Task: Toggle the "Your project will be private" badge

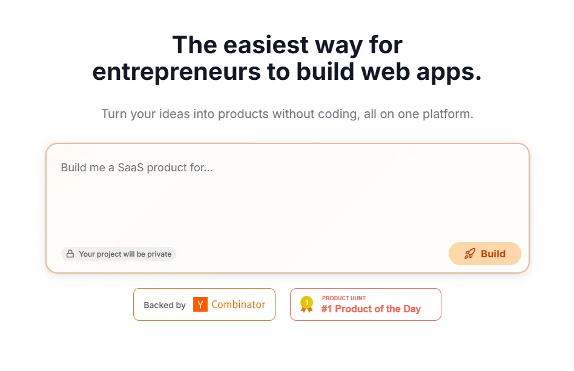Action: tap(119, 254)
